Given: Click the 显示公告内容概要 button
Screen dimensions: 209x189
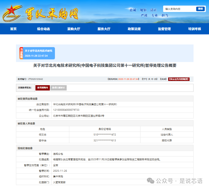Looking at the screenshot, I should [179, 79].
